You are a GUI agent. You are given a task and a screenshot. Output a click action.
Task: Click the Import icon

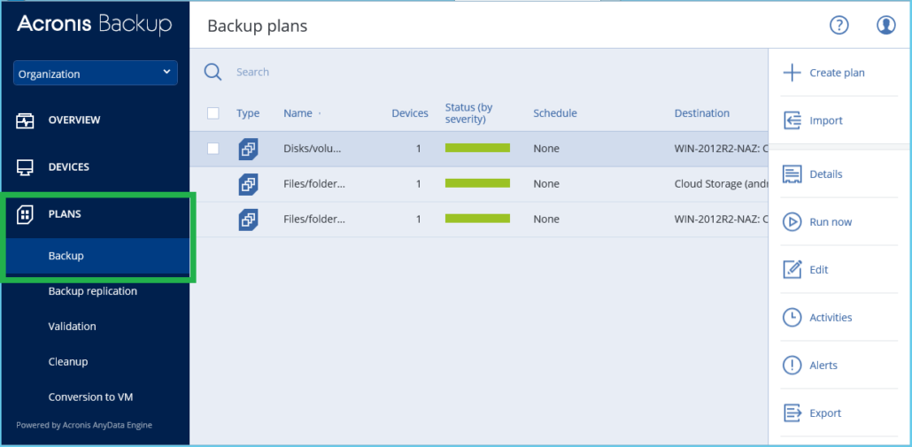(x=792, y=120)
